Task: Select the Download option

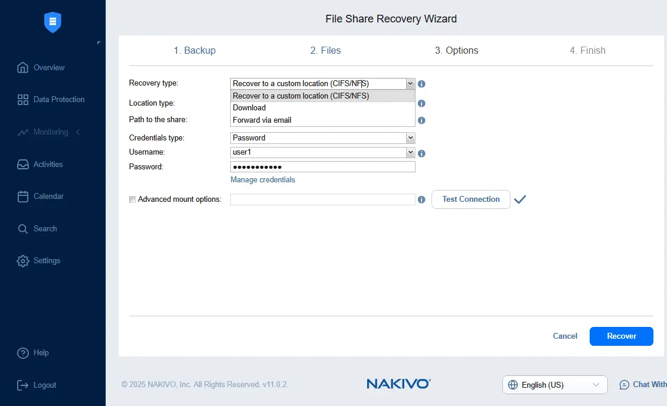Action: 322,108
